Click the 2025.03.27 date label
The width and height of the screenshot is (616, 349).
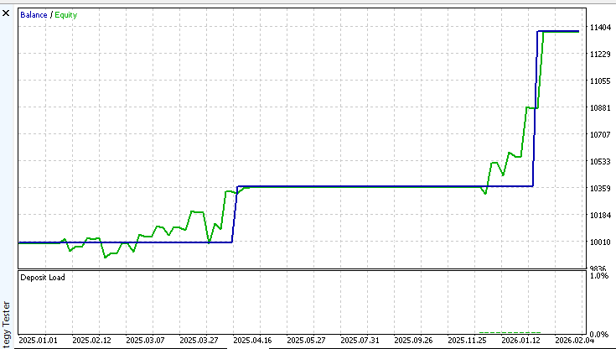(199, 340)
